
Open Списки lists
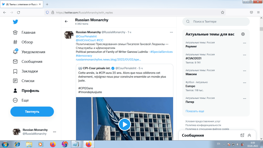24,81
